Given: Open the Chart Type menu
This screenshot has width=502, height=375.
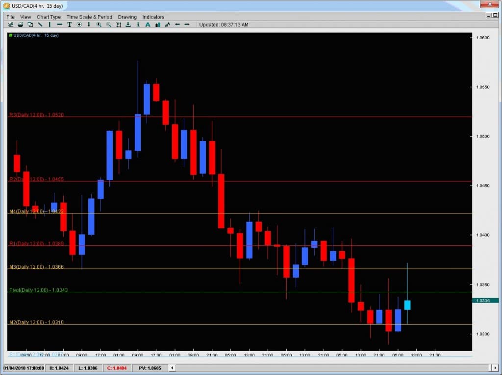Looking at the screenshot, I should tap(49, 17).
